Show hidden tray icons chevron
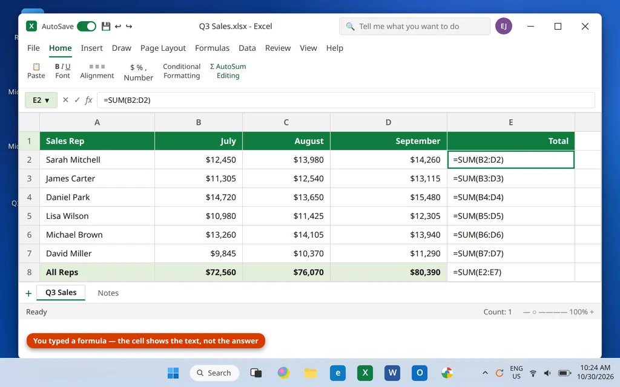Image resolution: width=620 pixels, height=387 pixels. (x=485, y=372)
